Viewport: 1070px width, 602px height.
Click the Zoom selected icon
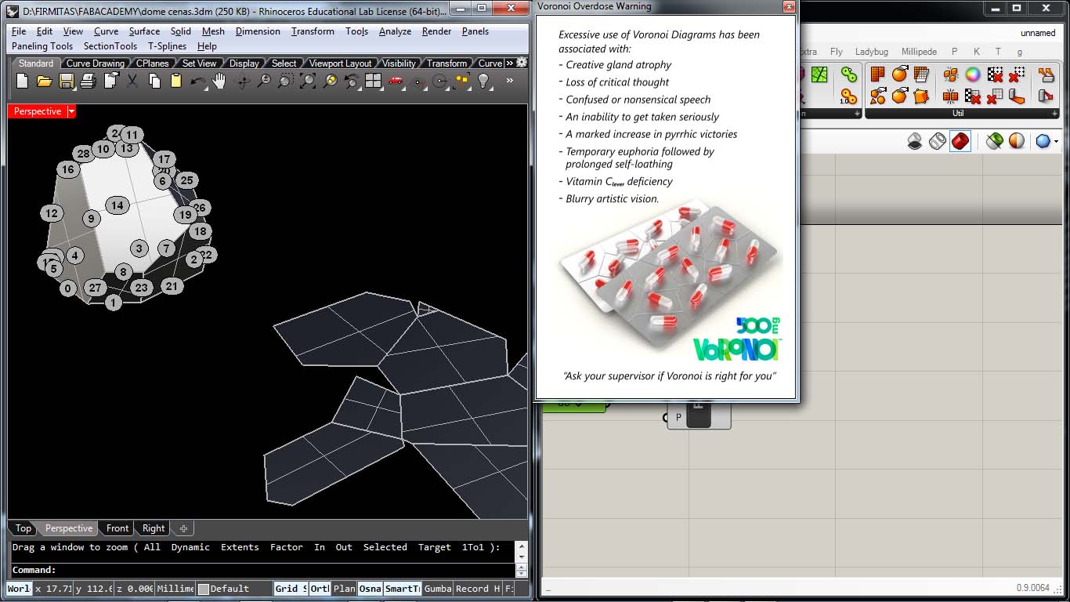(x=330, y=81)
